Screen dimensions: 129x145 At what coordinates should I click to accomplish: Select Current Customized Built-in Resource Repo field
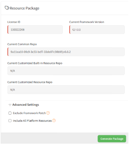click(x=66, y=71)
